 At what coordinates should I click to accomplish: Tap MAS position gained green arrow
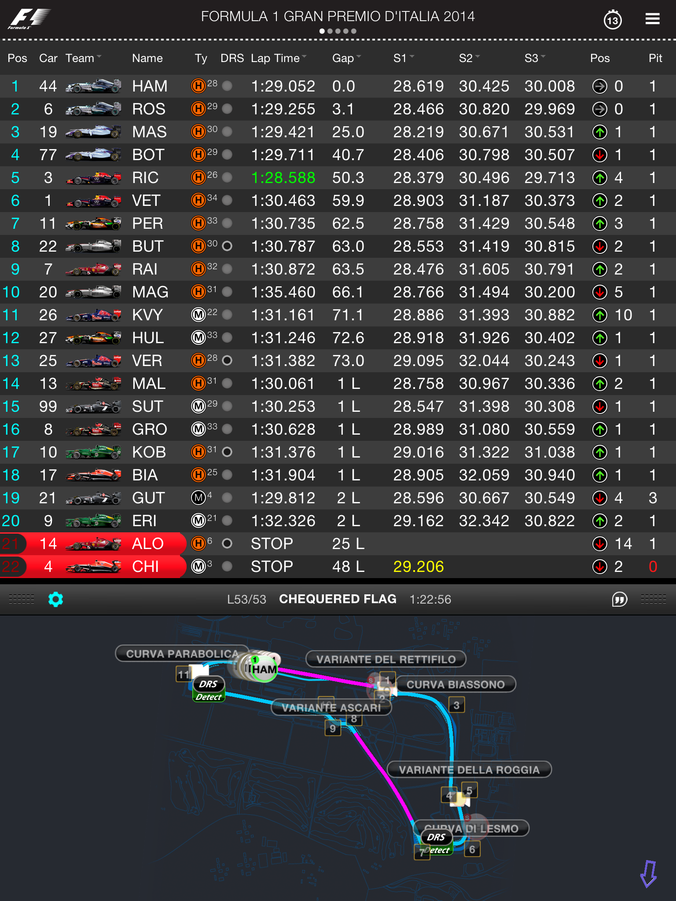pos(600,132)
